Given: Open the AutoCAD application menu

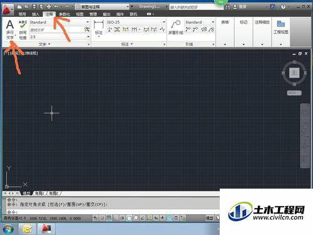Looking at the screenshot, I should (8, 9).
